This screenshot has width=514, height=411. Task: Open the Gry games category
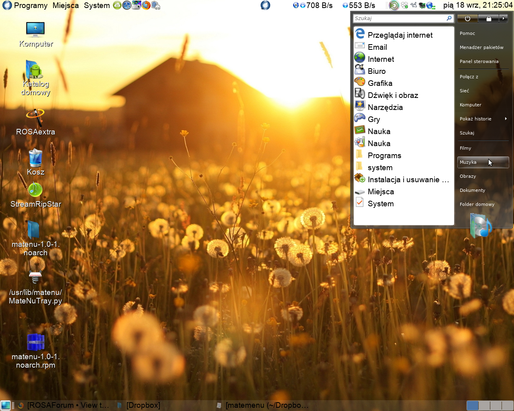(x=373, y=119)
